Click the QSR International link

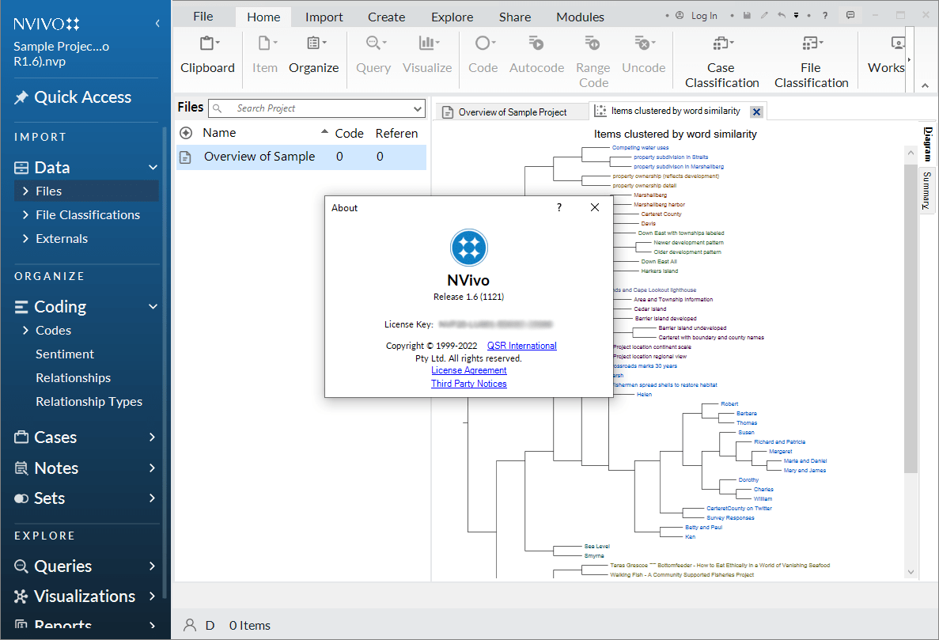[521, 345]
